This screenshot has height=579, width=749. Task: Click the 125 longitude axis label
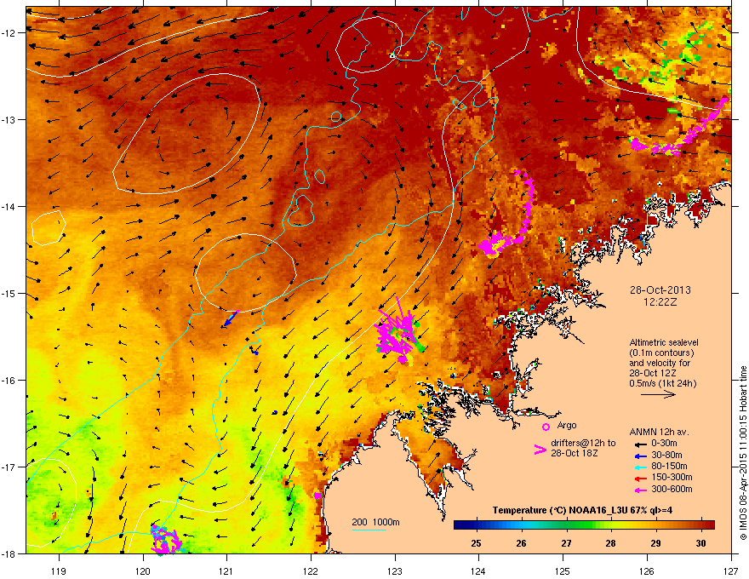point(563,570)
